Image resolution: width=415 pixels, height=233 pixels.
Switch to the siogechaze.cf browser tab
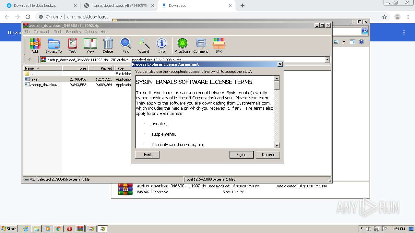click(119, 6)
